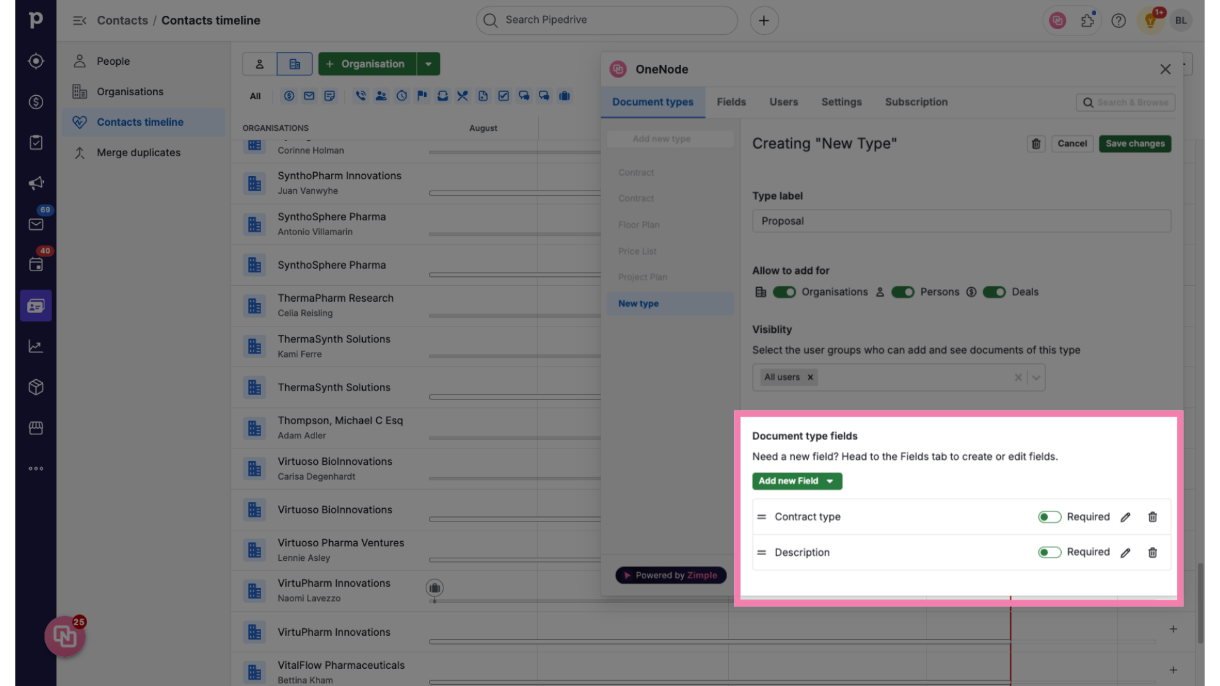1220x686 pixels.
Task: Open Contacts icon in sidebar
Action: pyautogui.click(x=36, y=306)
